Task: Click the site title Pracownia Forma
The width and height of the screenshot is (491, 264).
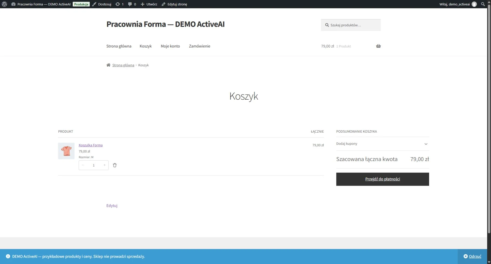Action: tap(165, 24)
